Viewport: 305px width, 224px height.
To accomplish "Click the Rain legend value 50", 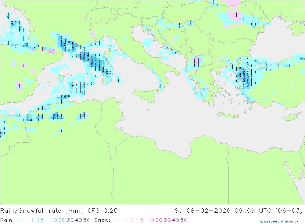I will pyautogui.click(x=87, y=220).
